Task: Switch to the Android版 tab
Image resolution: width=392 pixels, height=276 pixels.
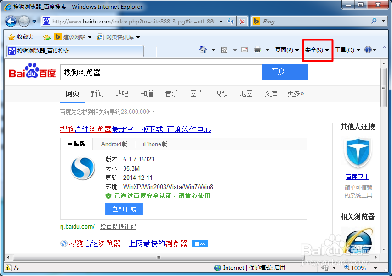Action: click(114, 144)
